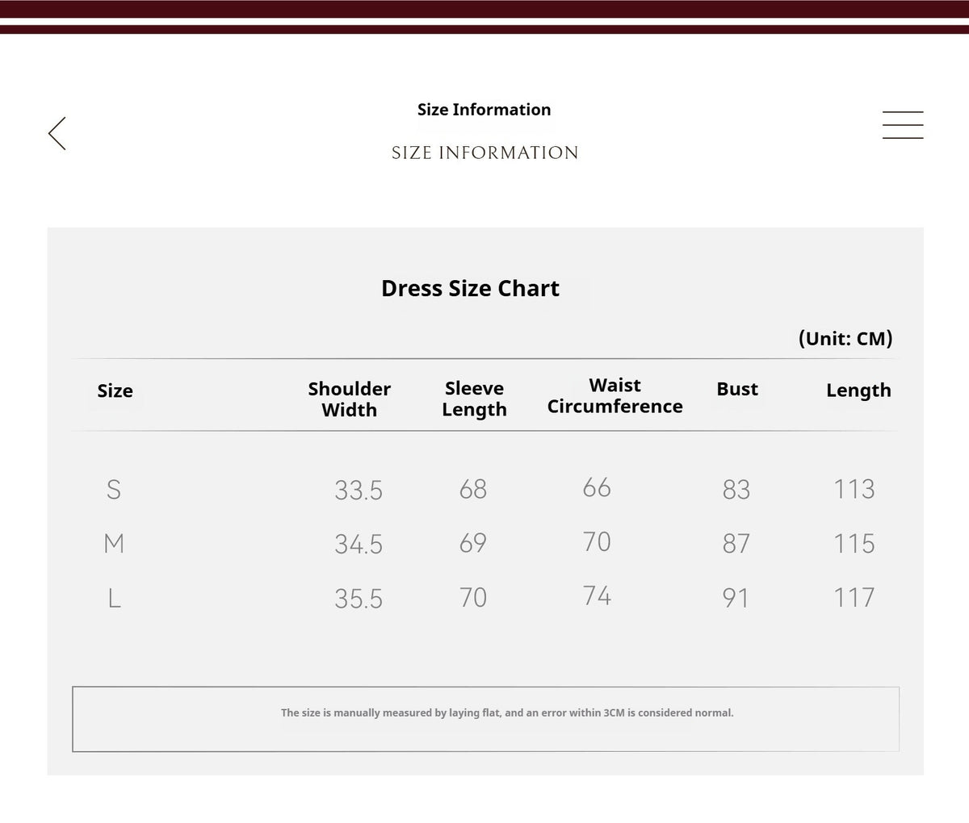The width and height of the screenshot is (969, 823).
Task: Click the waist circumference value for size M
Action: 597,541
